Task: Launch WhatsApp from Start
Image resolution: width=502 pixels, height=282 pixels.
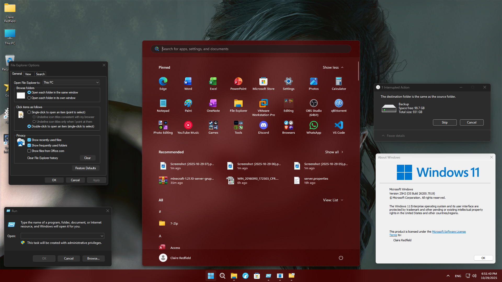Action: pyautogui.click(x=313, y=128)
